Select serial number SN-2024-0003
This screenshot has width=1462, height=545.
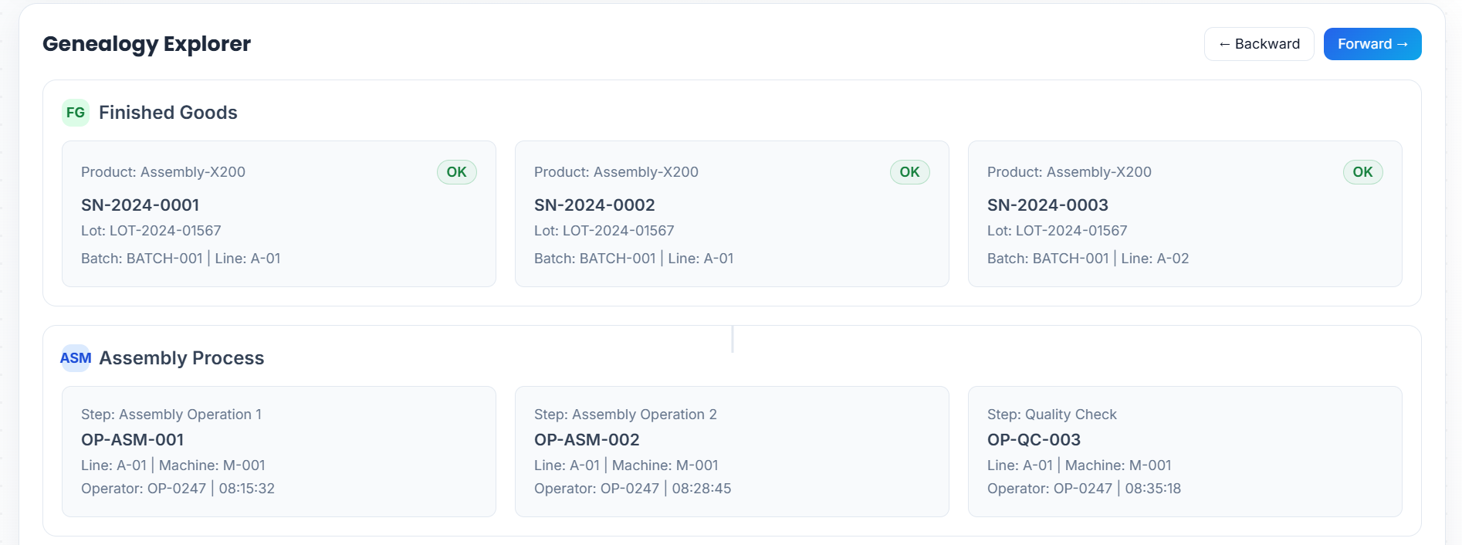pos(1047,205)
